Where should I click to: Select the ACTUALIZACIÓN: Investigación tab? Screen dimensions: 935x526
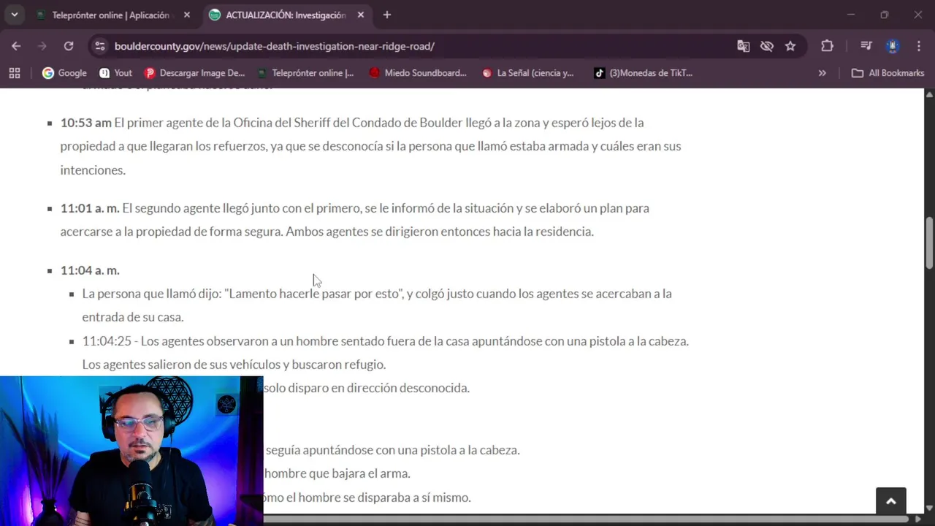[285, 15]
